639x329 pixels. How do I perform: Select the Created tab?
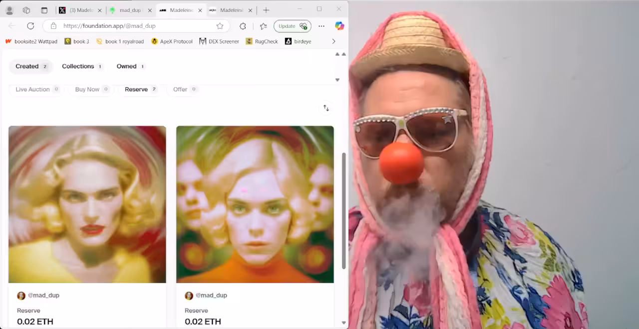click(31, 66)
